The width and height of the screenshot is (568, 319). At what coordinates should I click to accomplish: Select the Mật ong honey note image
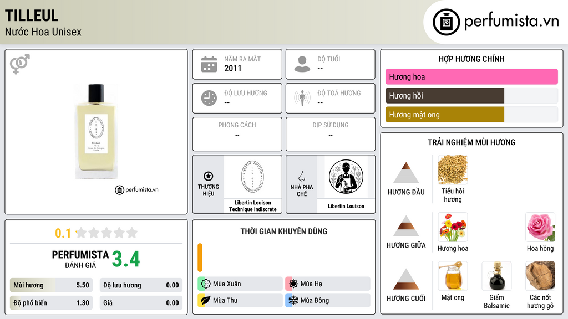tap(453, 276)
